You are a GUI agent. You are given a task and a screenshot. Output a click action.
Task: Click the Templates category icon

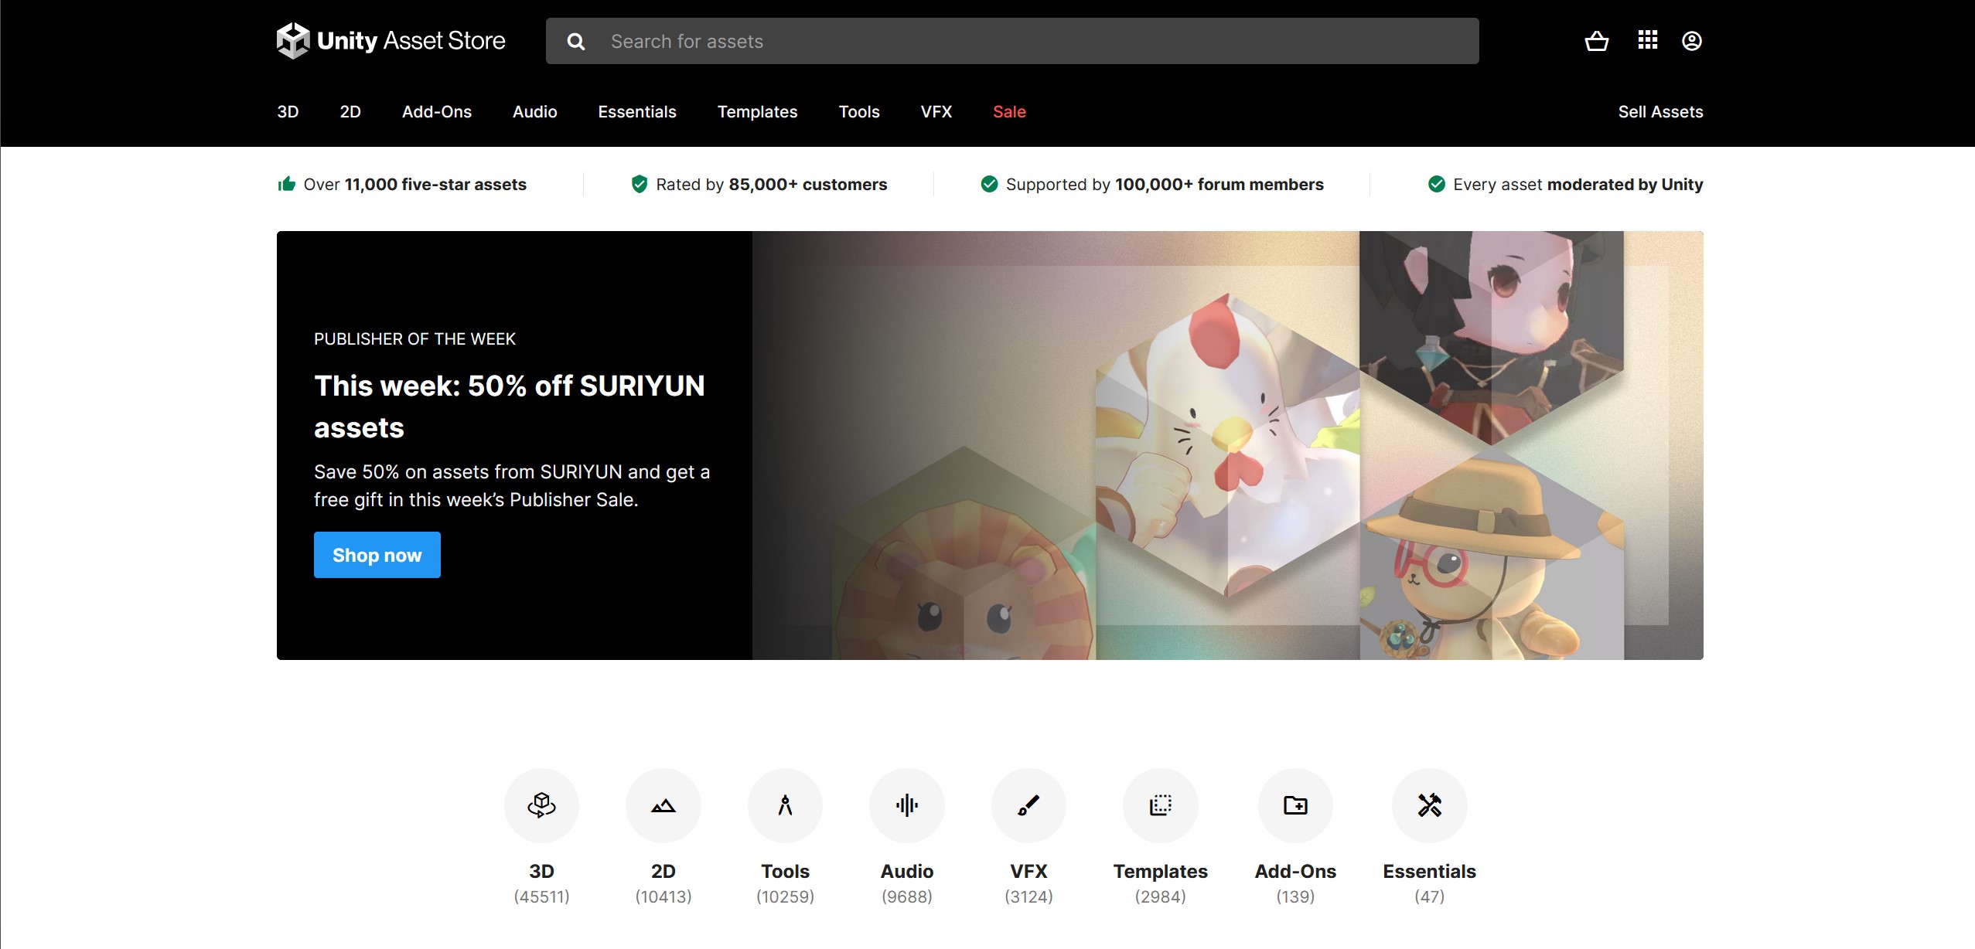pyautogui.click(x=1161, y=805)
